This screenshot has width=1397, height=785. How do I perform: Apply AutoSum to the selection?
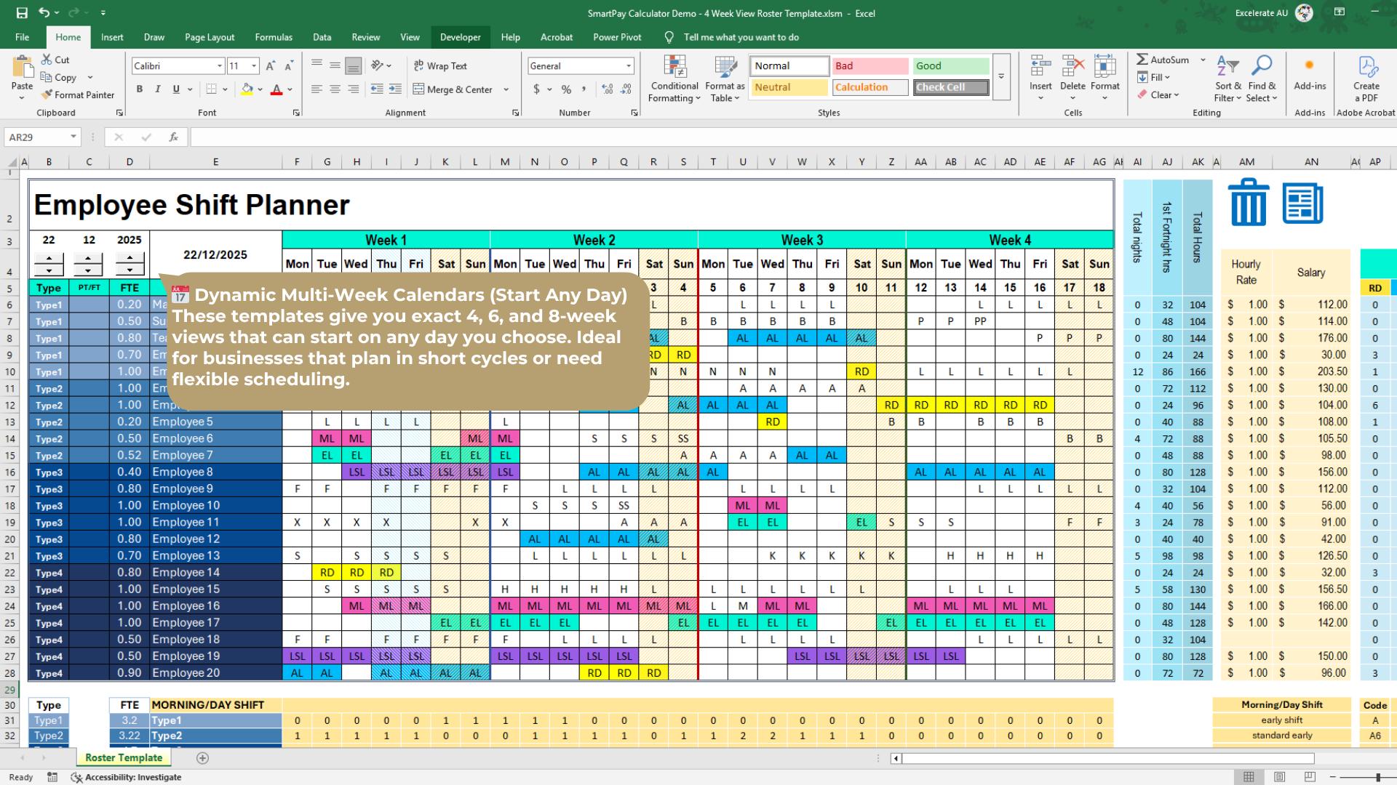[x=1164, y=60]
